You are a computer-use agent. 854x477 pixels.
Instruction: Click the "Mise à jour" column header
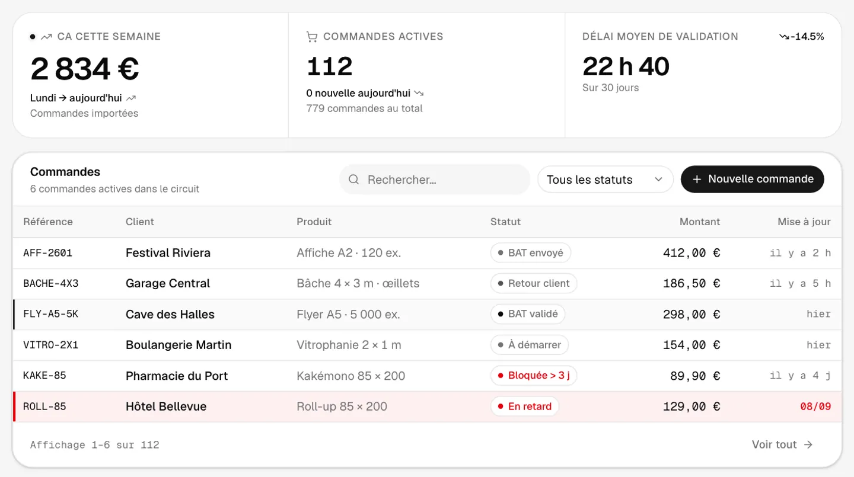[x=804, y=222]
